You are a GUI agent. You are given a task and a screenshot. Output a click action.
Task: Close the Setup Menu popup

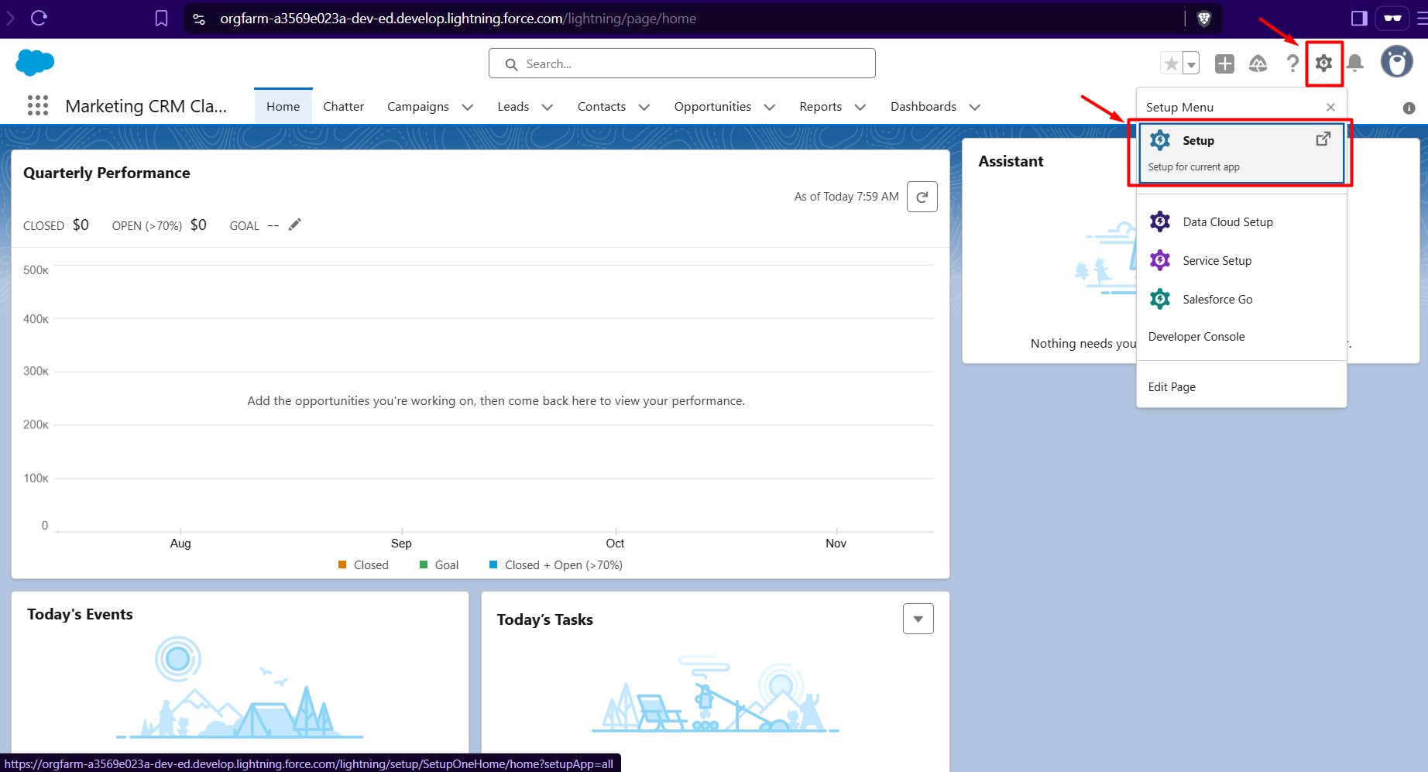1330,107
